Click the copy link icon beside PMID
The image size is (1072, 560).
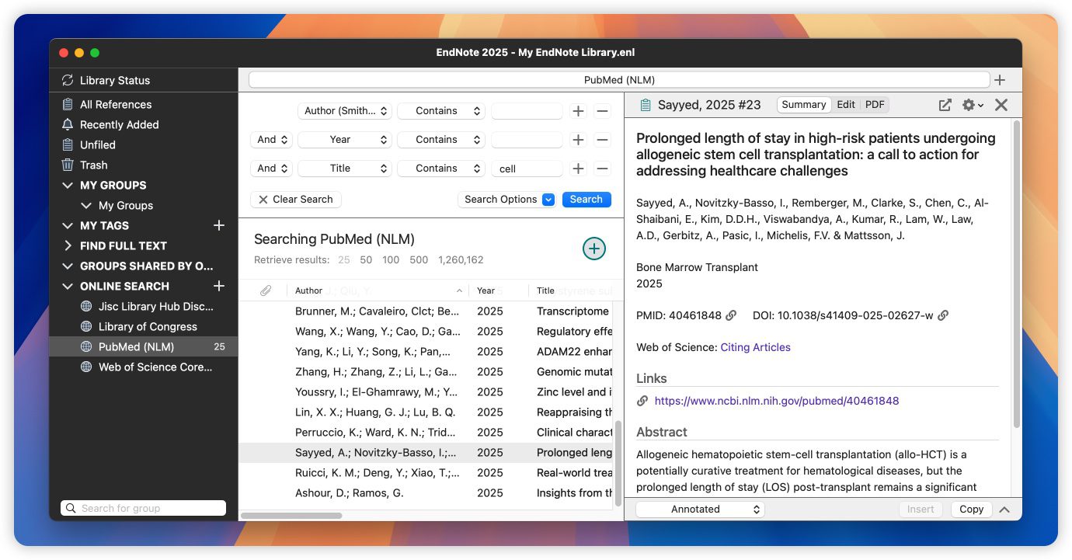click(x=731, y=315)
